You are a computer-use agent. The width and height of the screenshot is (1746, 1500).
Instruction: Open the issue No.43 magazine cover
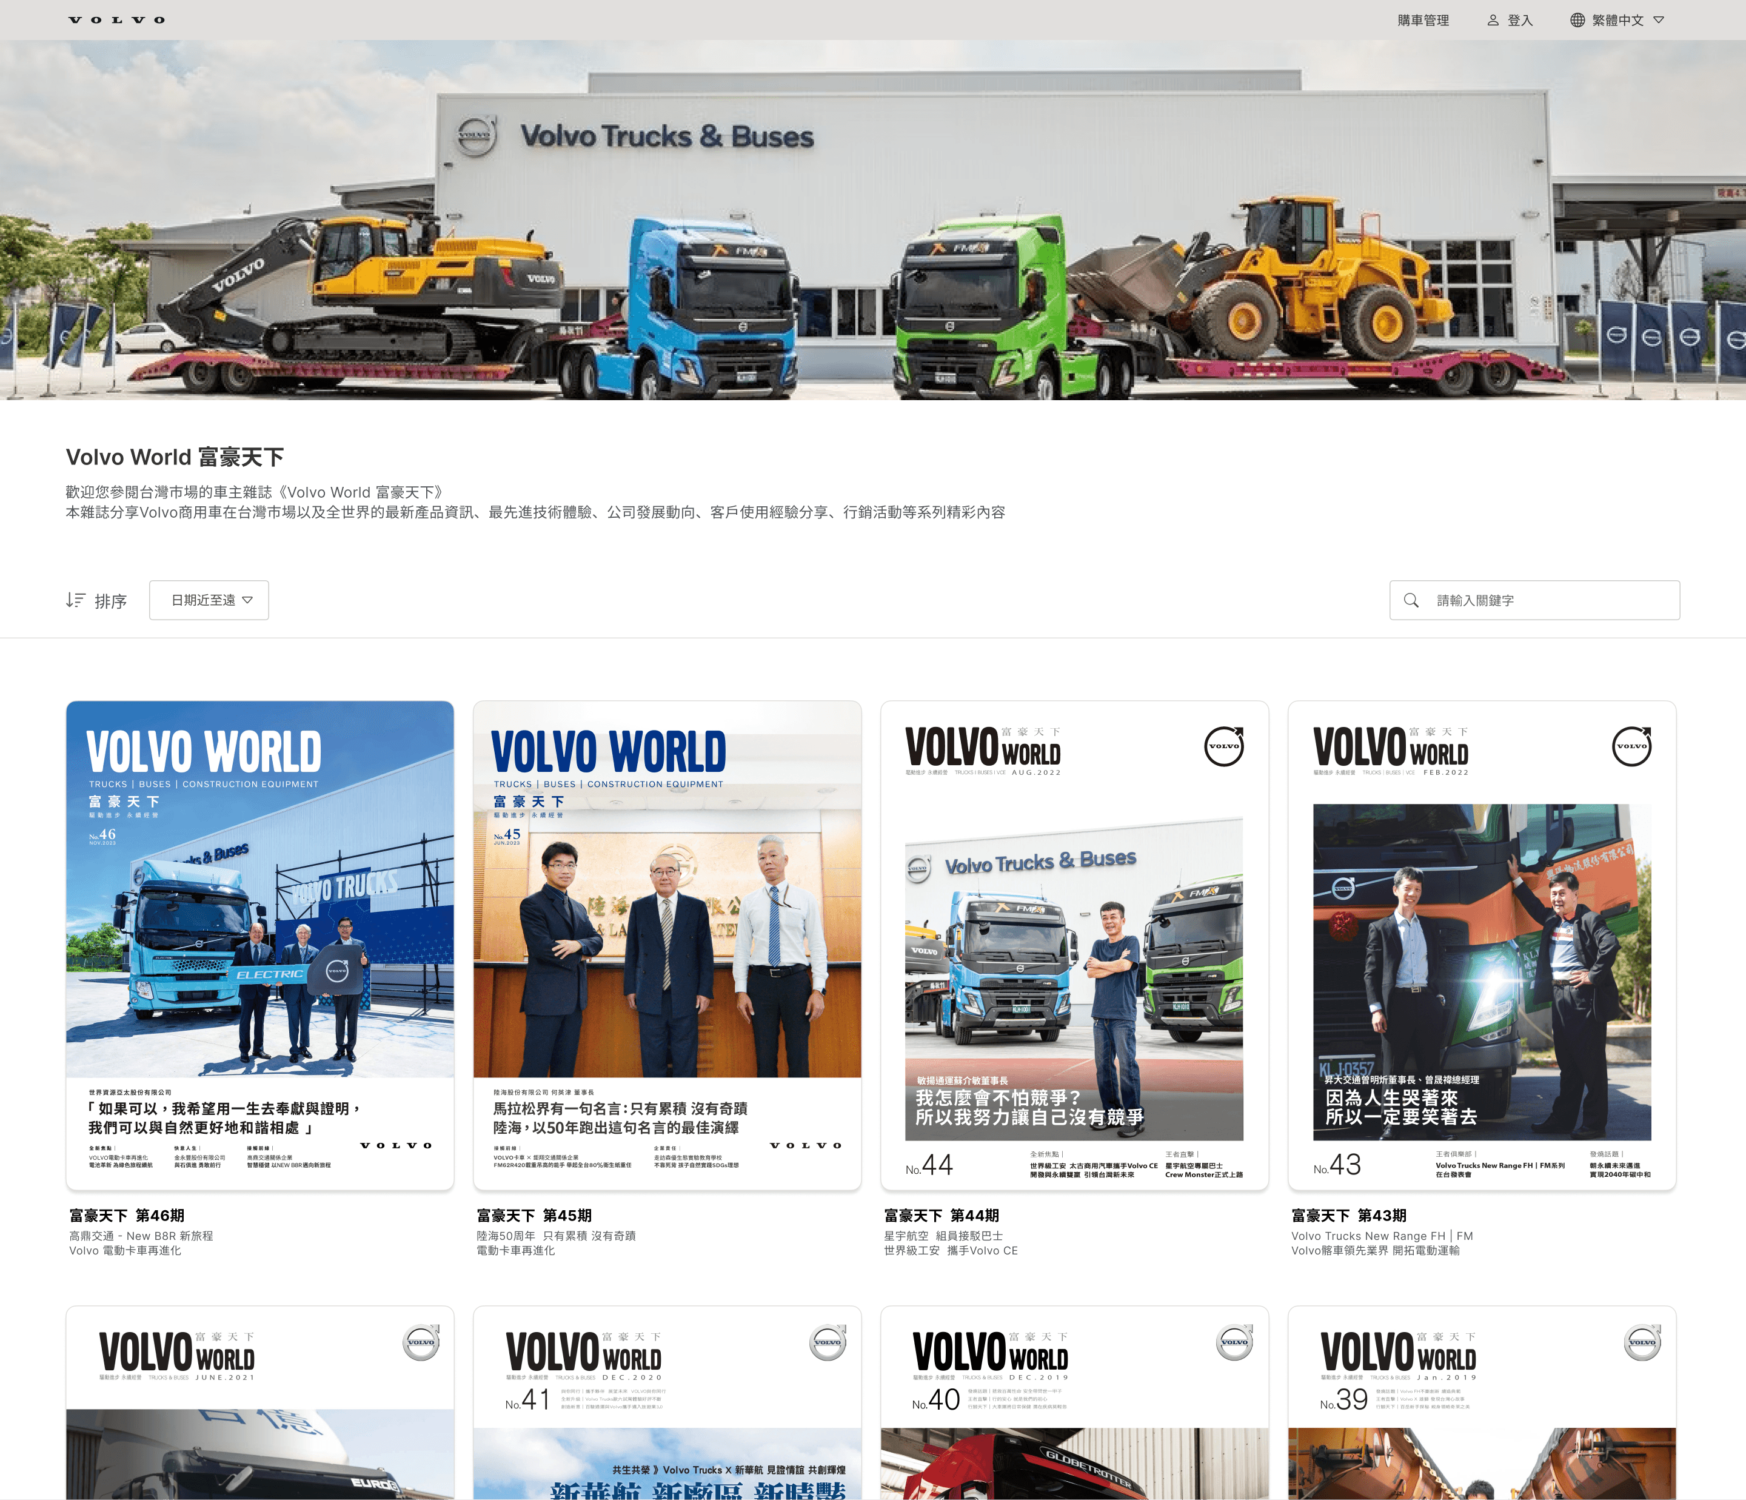point(1482,945)
